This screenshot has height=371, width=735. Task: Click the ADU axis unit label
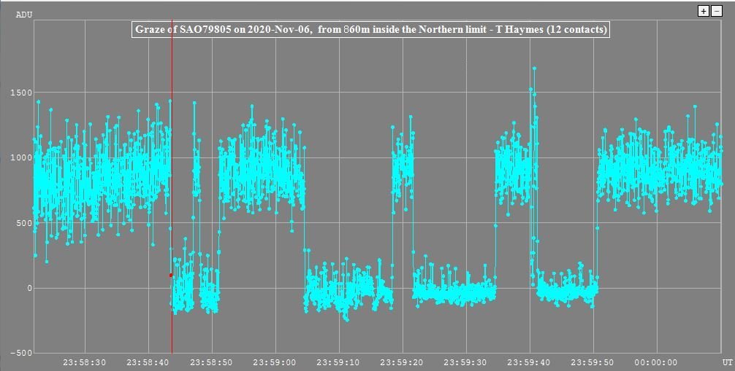23,14
